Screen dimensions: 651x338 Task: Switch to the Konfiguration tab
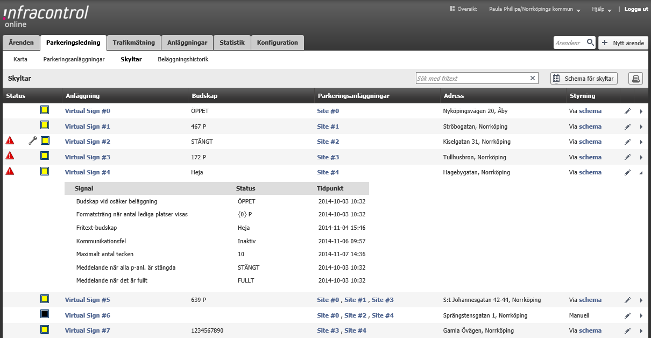(x=277, y=43)
